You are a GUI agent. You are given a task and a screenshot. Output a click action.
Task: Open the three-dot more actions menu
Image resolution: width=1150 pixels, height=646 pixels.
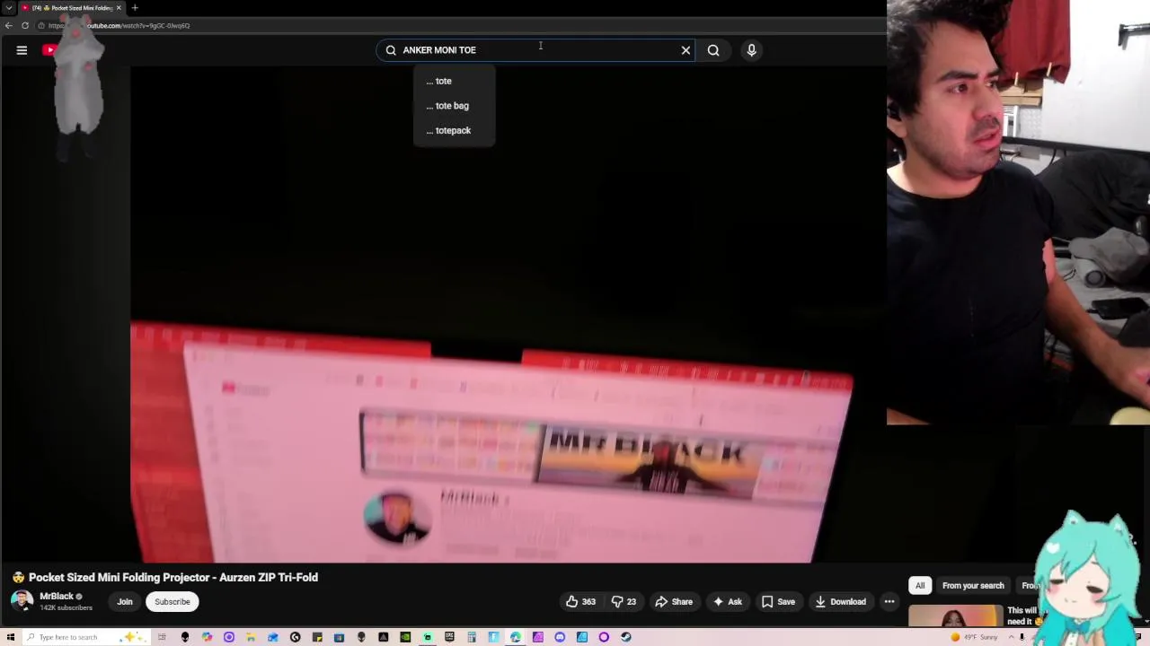coord(889,602)
